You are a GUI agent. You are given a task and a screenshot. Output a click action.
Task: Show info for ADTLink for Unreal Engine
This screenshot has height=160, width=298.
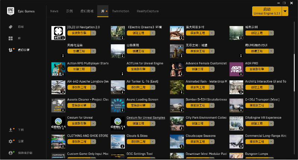123,74
